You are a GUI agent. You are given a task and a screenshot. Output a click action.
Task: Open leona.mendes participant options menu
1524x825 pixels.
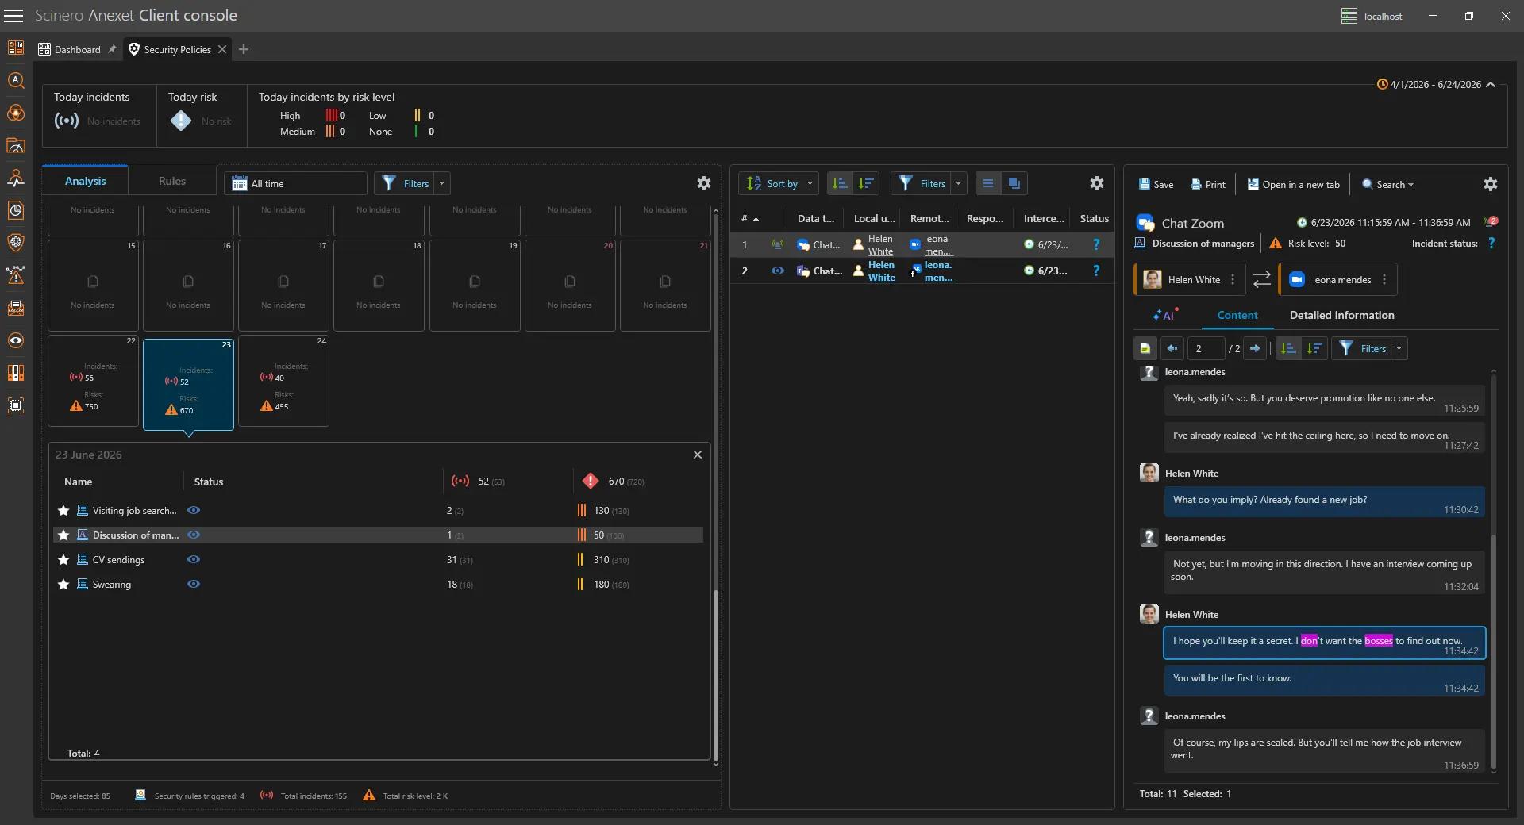[x=1384, y=280]
